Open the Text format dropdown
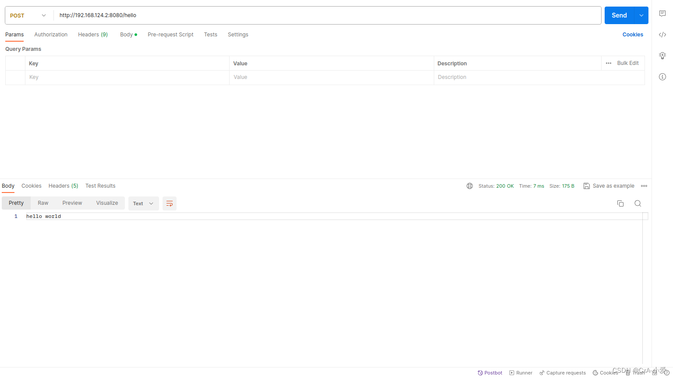The height and width of the screenshot is (378, 673). click(x=144, y=203)
